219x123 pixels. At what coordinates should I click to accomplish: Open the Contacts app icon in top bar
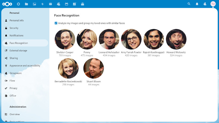click(58, 4)
